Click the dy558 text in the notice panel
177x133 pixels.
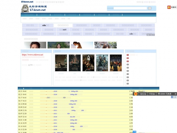pyautogui.click(x=30, y=65)
